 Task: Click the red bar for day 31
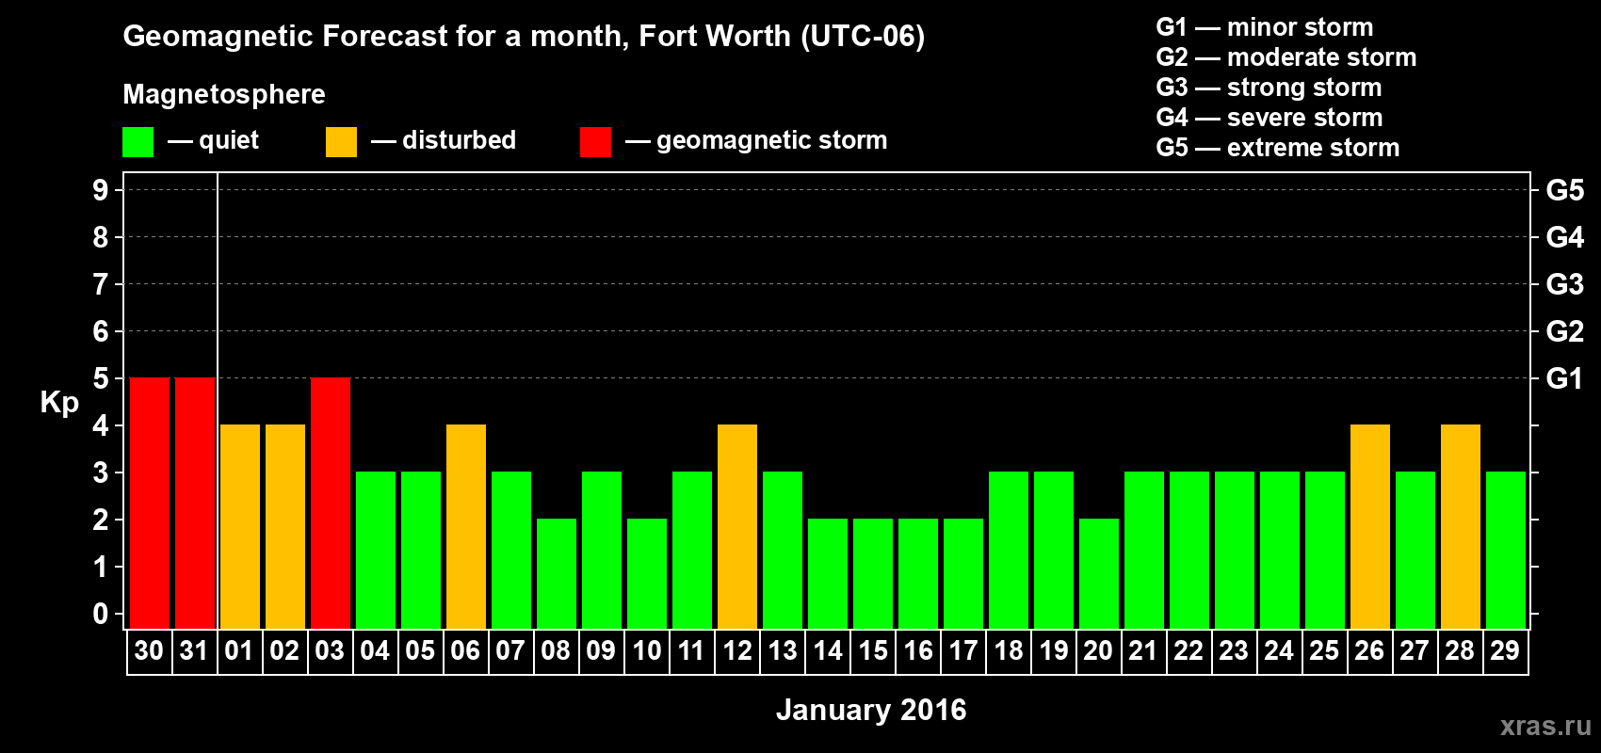tap(195, 504)
